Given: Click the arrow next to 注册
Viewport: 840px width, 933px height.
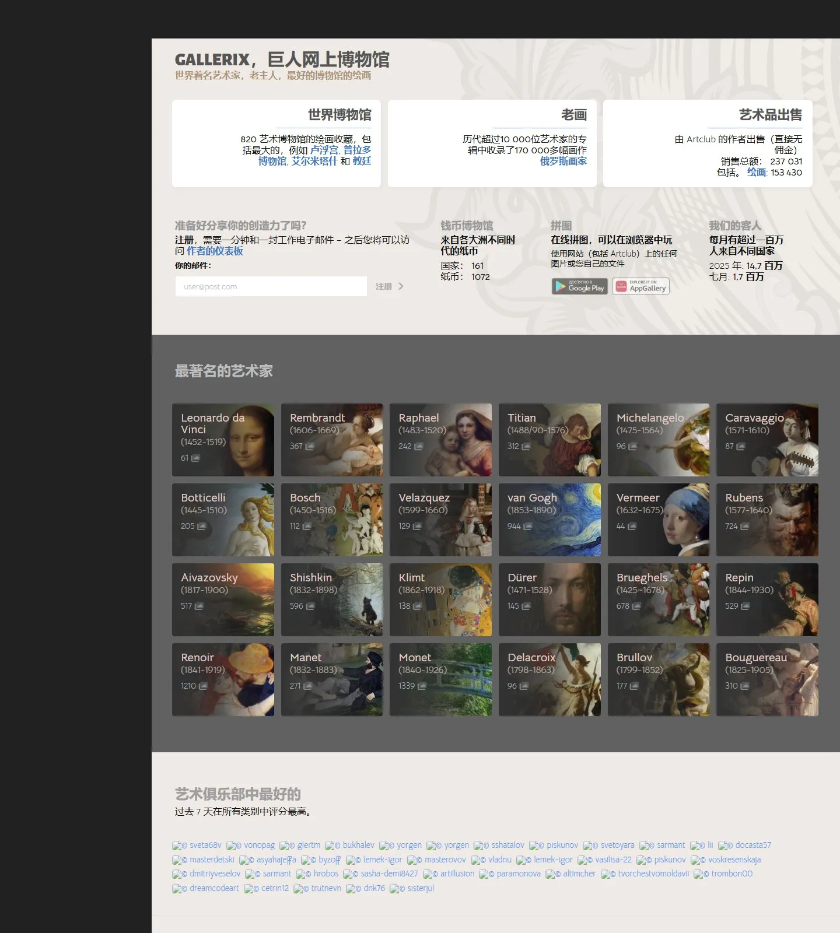Looking at the screenshot, I should (401, 286).
